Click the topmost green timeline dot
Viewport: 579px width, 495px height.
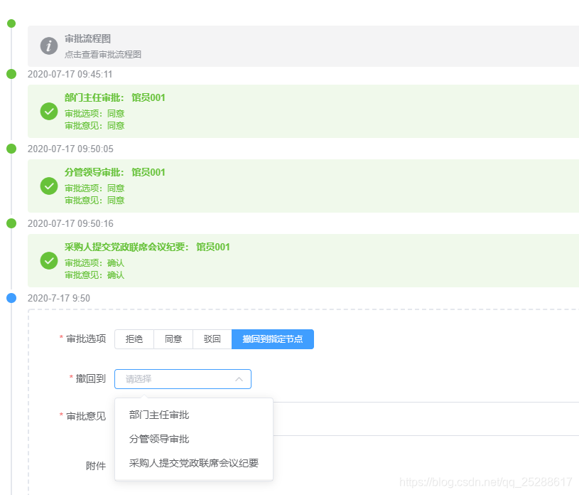(x=11, y=23)
